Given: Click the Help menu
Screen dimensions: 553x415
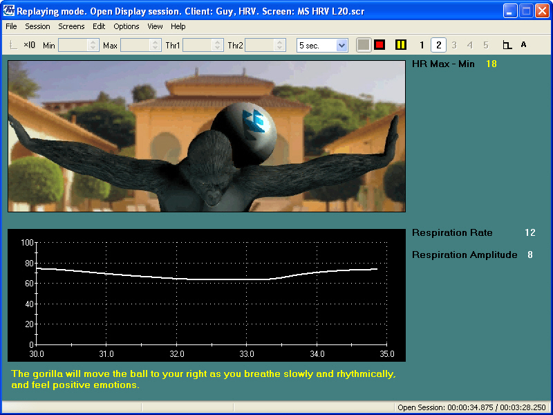Looking at the screenshot, I should pyautogui.click(x=178, y=26).
